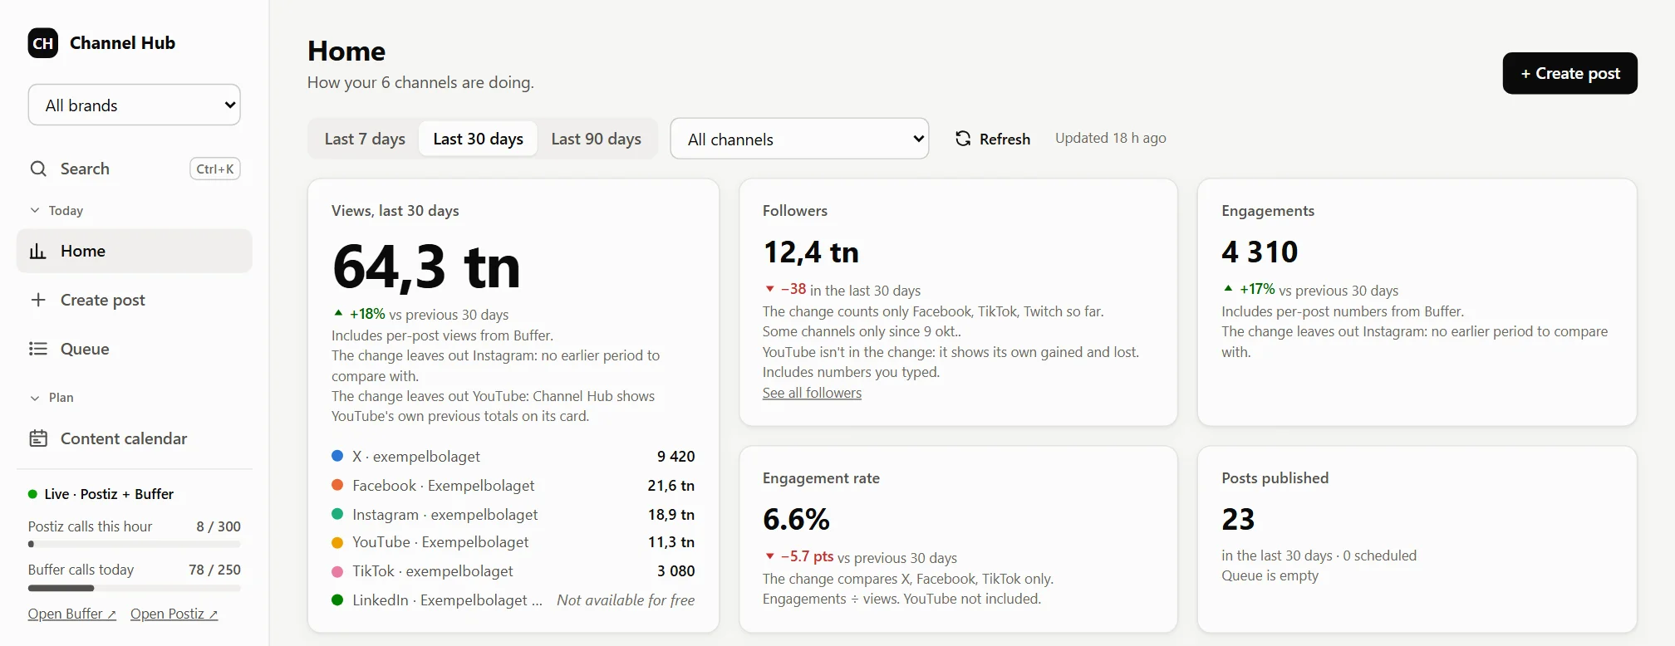The height and width of the screenshot is (646, 1675).
Task: Click the Facebook · Exempelbolaget row label
Action: click(x=444, y=485)
